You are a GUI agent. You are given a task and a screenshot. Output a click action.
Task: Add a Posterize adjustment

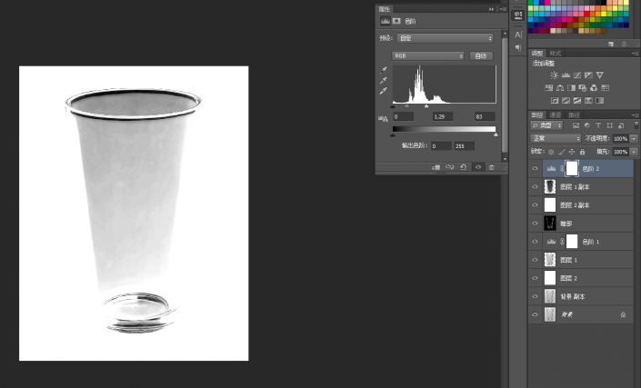pyautogui.click(x=566, y=101)
